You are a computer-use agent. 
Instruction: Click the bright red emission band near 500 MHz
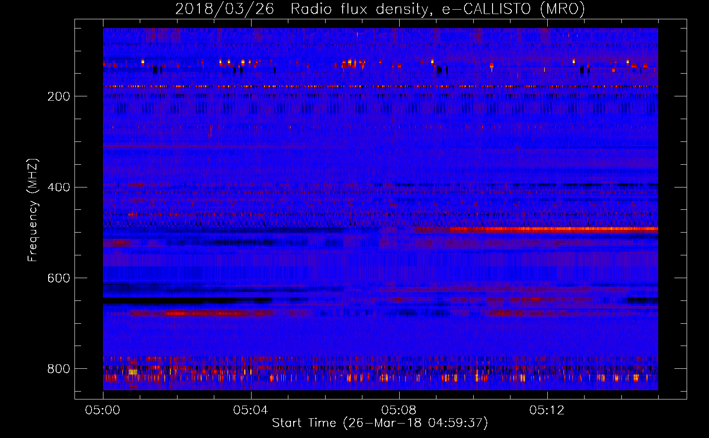coord(536,229)
